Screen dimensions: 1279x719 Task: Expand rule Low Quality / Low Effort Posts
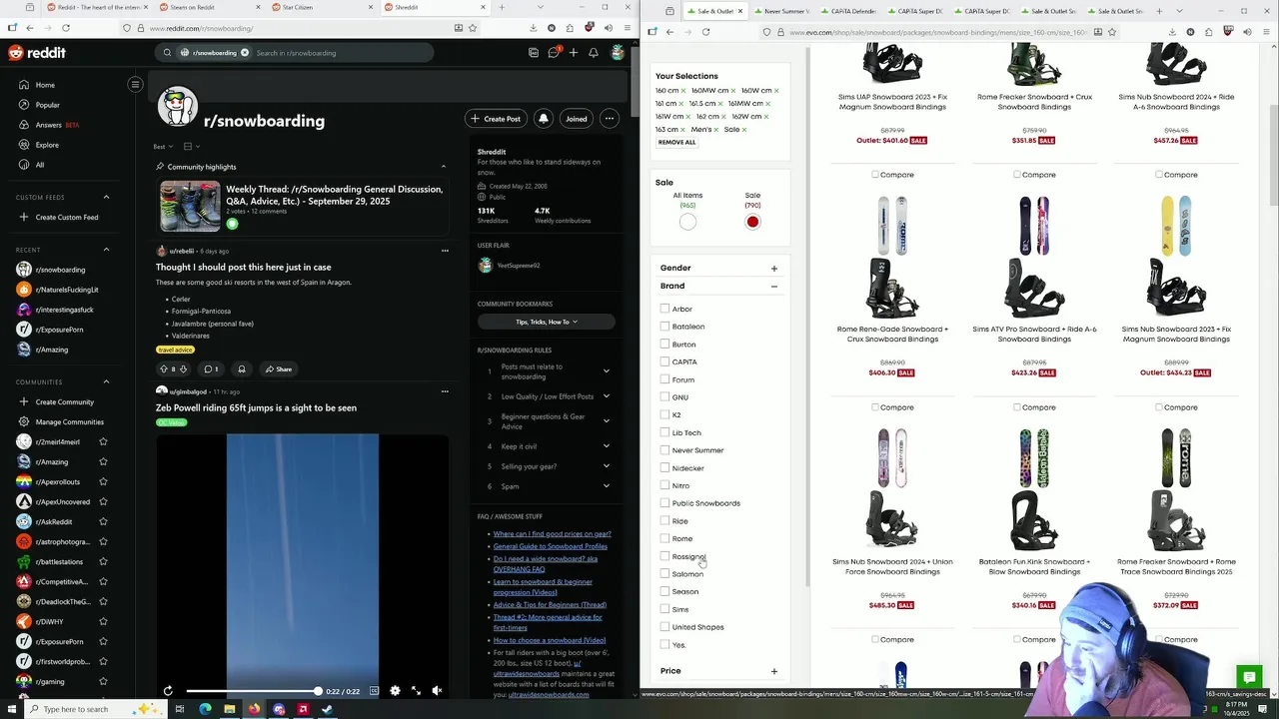[606, 396]
